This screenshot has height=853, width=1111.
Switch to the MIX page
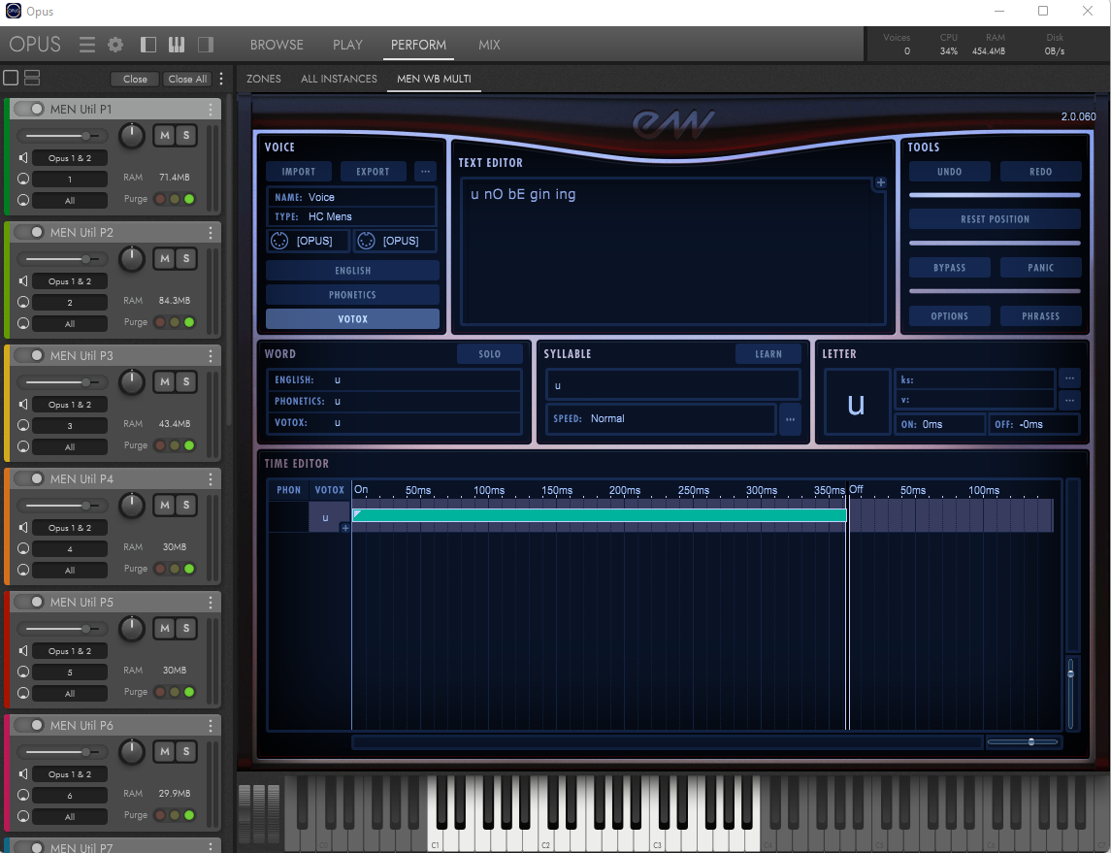coord(489,45)
